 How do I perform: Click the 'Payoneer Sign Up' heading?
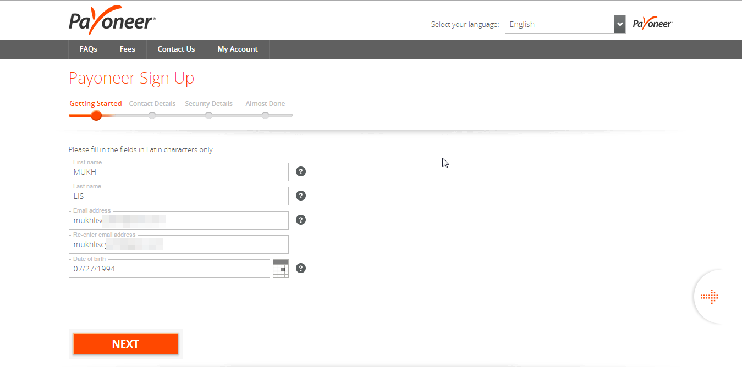(x=131, y=78)
